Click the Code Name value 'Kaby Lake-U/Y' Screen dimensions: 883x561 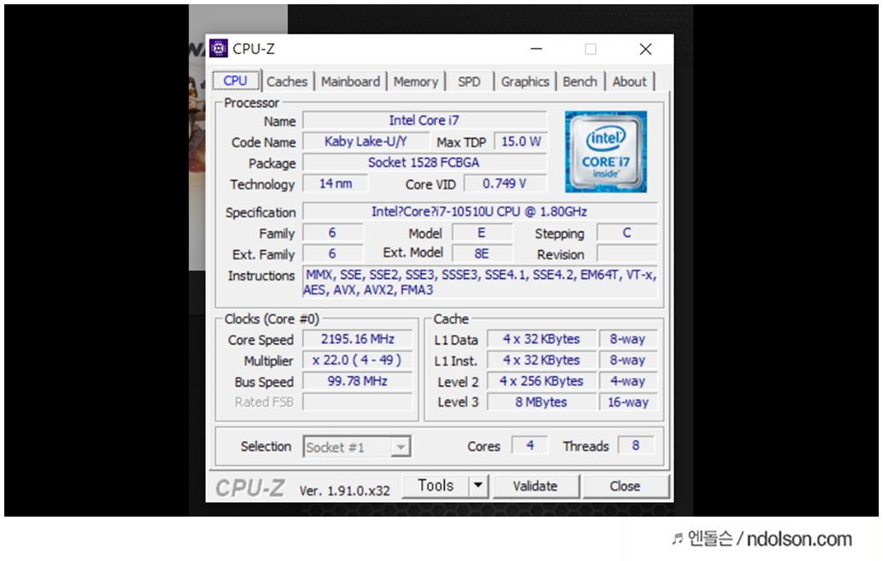pyautogui.click(x=366, y=142)
